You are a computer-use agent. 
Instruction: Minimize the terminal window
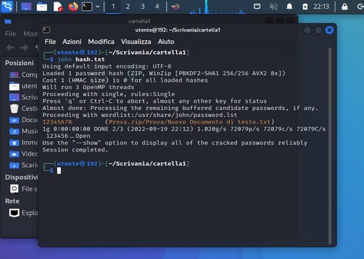pyautogui.click(x=307, y=30)
